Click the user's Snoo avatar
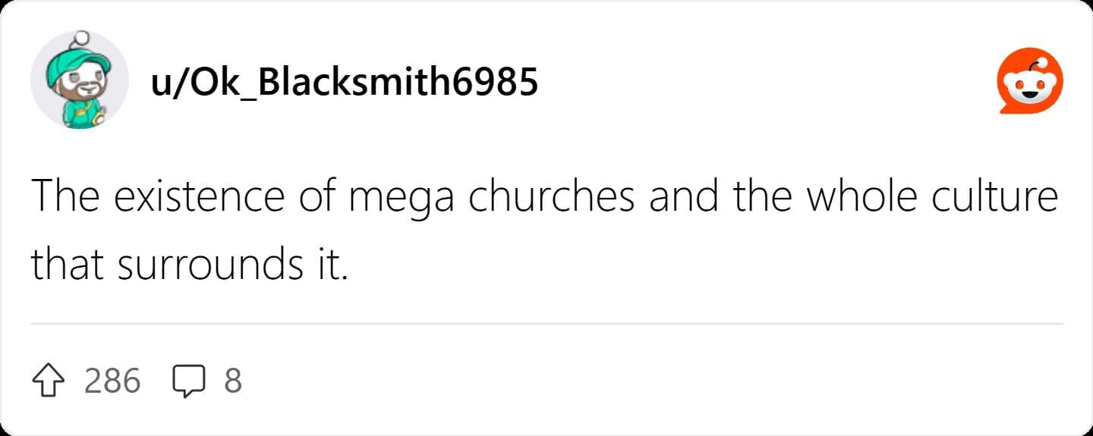Image resolution: width=1093 pixels, height=436 pixels. tap(79, 80)
